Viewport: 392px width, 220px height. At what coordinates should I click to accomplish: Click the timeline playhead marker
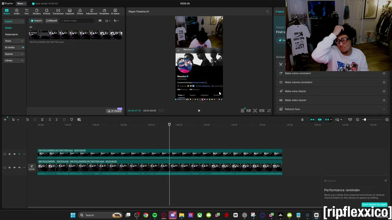pos(169,124)
